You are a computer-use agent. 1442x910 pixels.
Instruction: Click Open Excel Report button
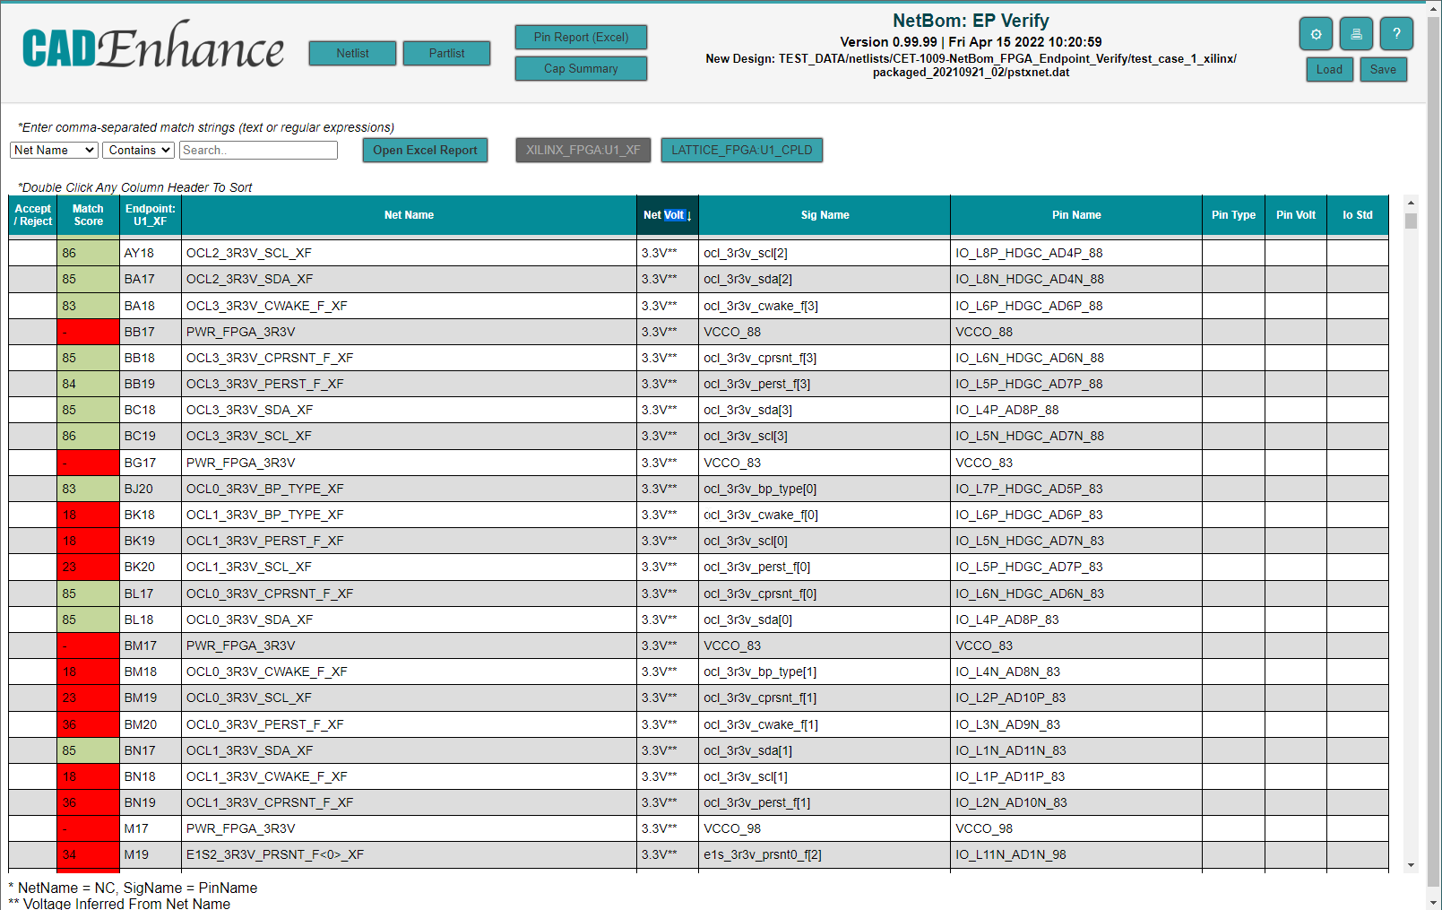[425, 150]
